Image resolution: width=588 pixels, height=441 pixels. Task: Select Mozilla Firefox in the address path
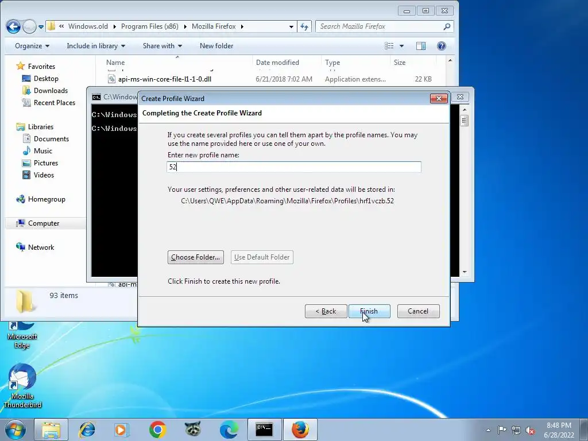(x=214, y=26)
